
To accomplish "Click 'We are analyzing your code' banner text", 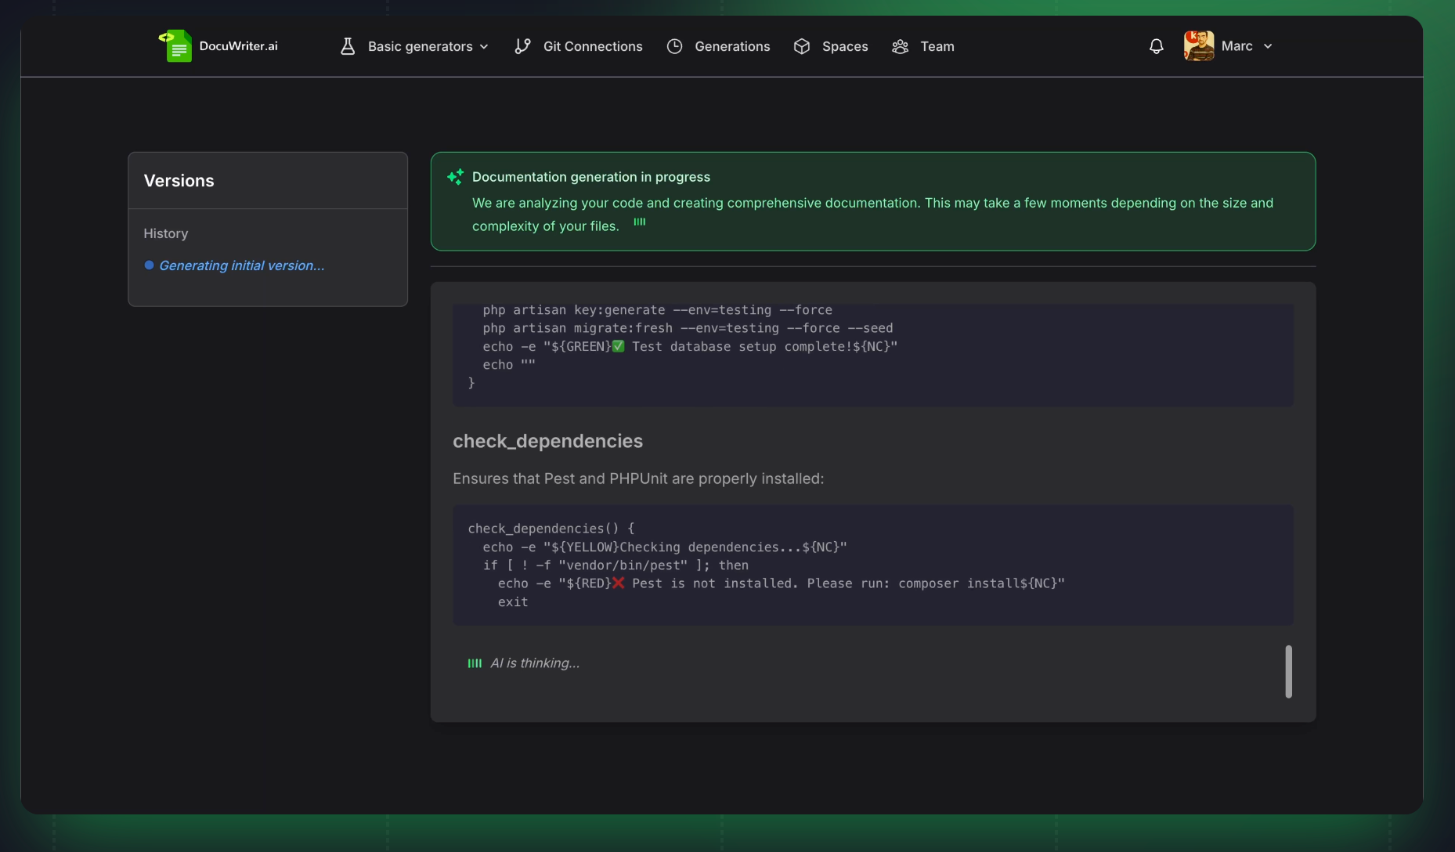I will 872,215.
